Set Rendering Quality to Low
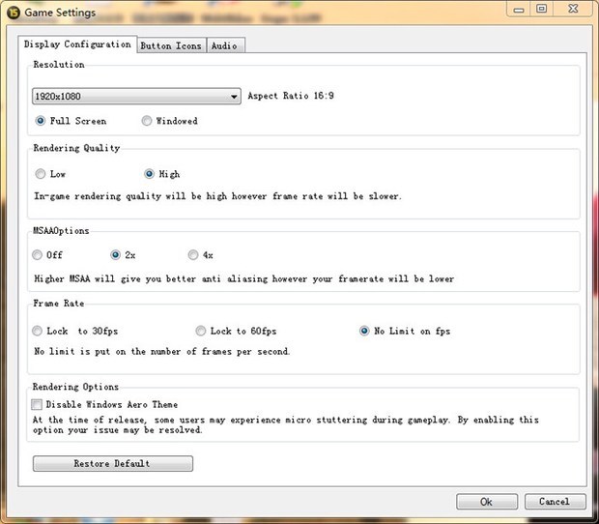The height and width of the screenshot is (524, 599). pos(40,175)
